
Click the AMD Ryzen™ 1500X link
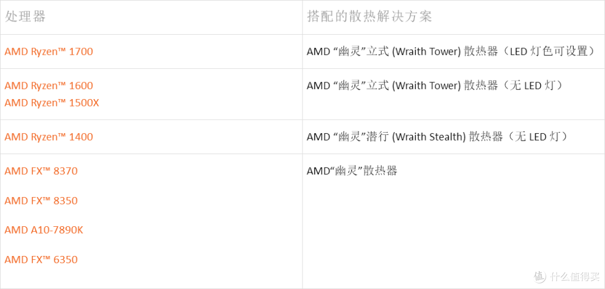[52, 103]
